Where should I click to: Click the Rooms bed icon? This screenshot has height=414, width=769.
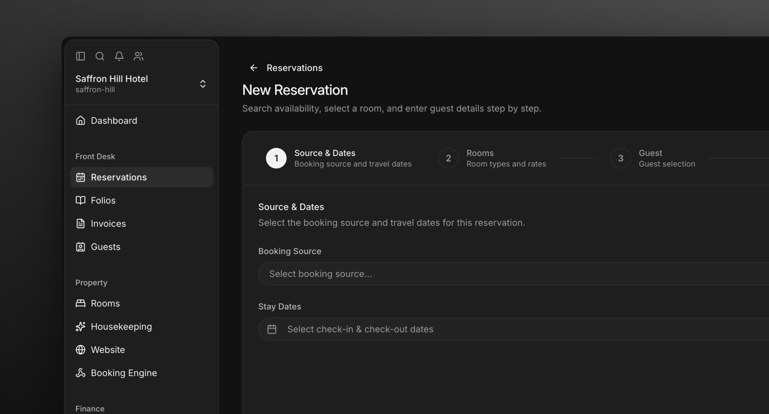click(x=80, y=303)
